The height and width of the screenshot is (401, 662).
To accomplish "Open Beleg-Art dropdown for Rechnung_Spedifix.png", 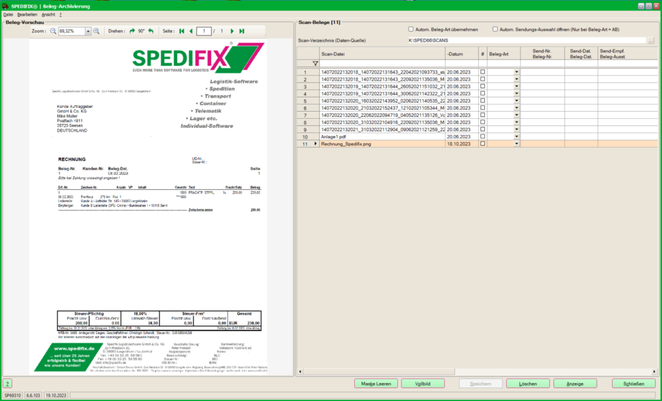I will (517, 144).
